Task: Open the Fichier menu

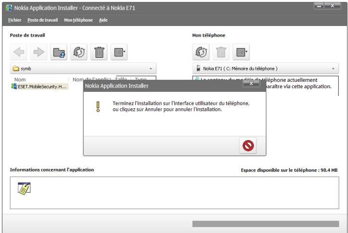Action: (x=14, y=20)
